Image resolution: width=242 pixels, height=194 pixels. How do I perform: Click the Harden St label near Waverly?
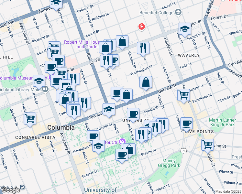point(168,46)
